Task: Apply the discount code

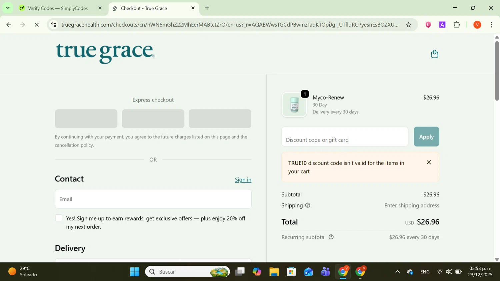Action: click(426, 137)
